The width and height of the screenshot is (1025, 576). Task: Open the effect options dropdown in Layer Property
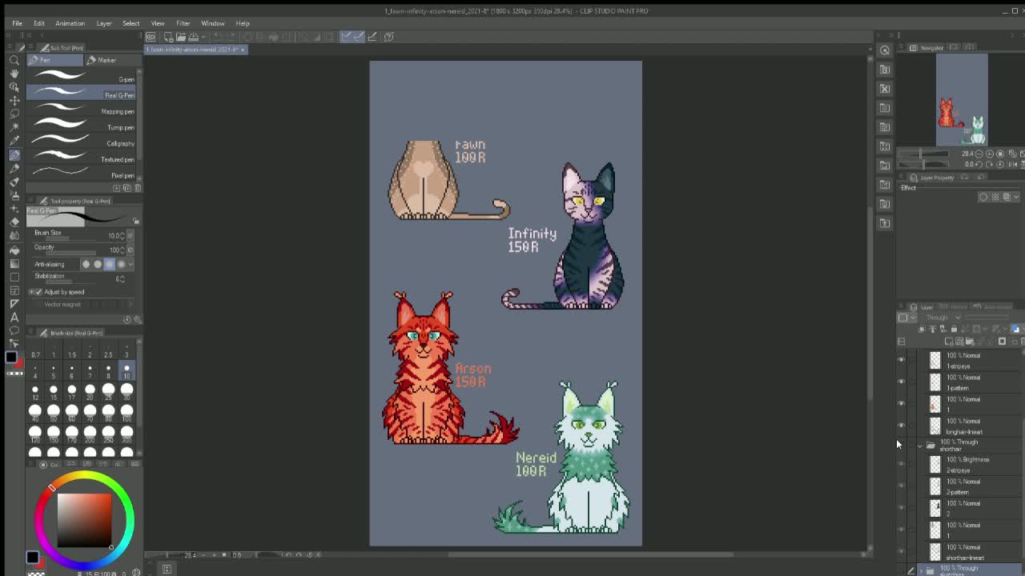1017,197
